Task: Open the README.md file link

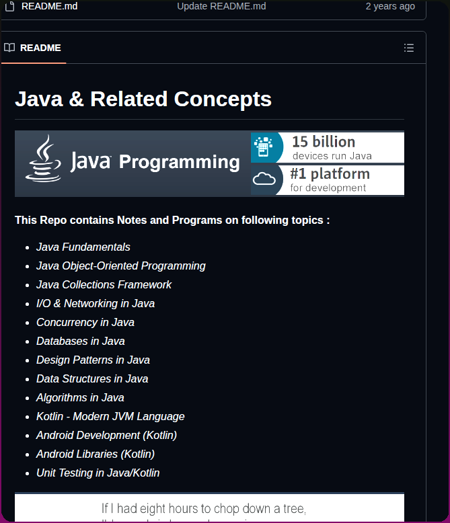Action: 49,6
